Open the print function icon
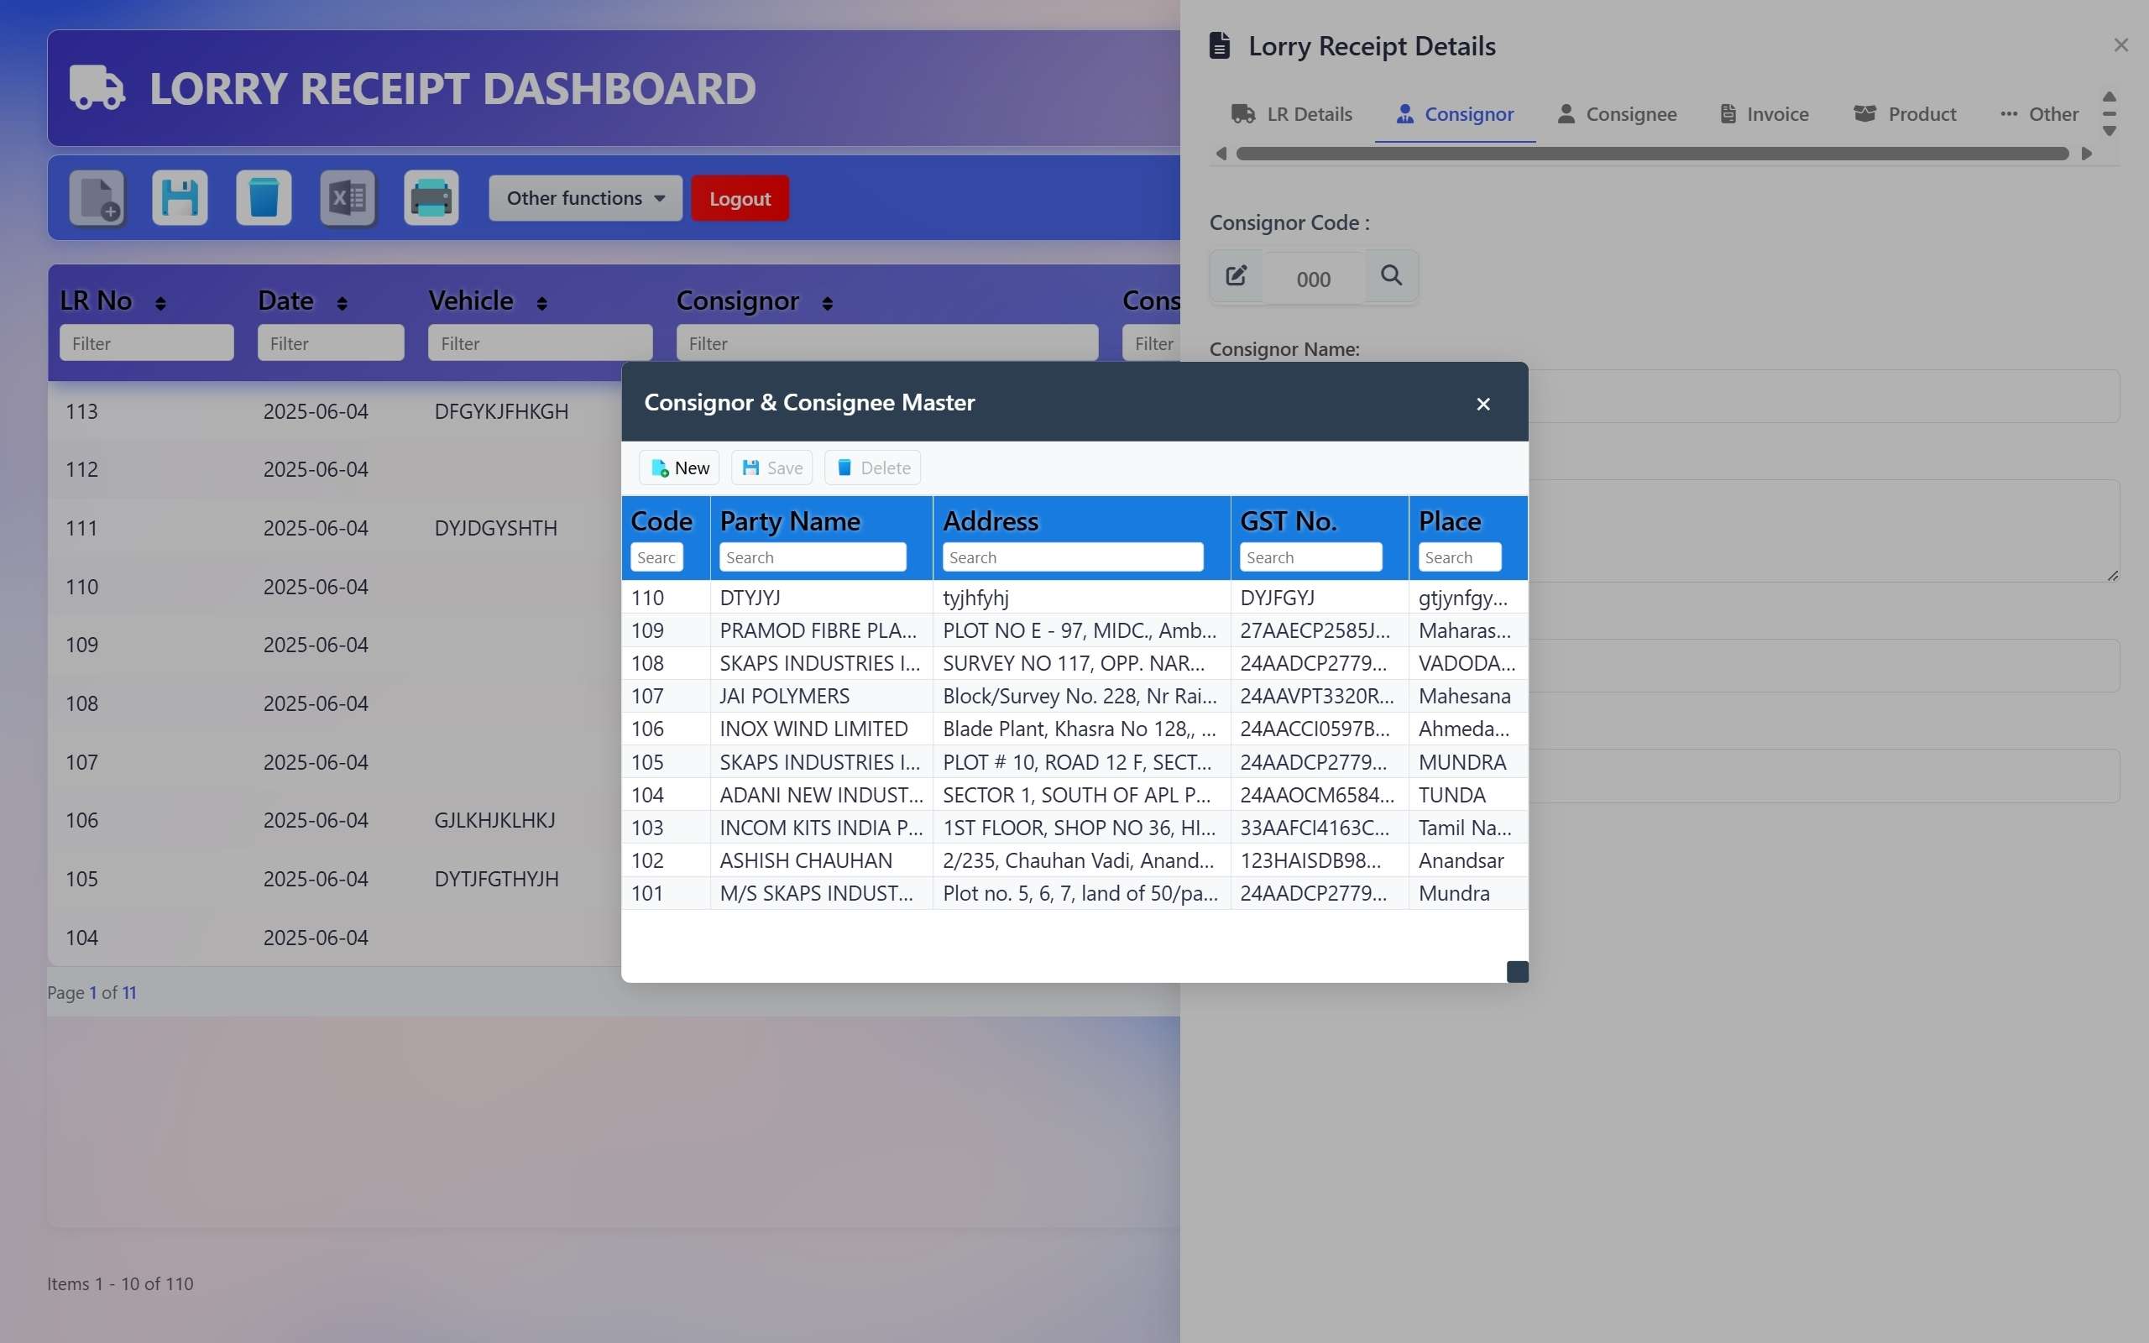2149x1343 pixels. [431, 197]
